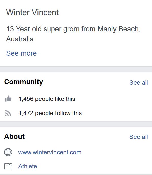Click the globe website icon

click(x=8, y=152)
